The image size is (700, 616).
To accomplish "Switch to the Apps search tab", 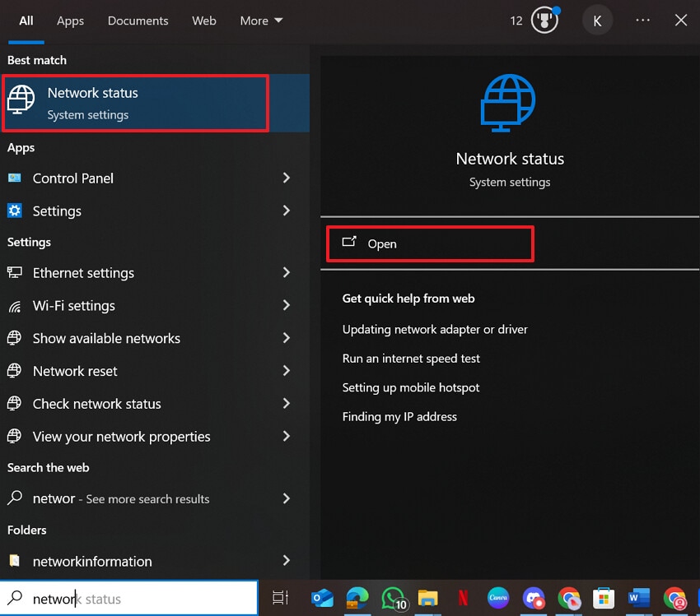I will point(70,21).
